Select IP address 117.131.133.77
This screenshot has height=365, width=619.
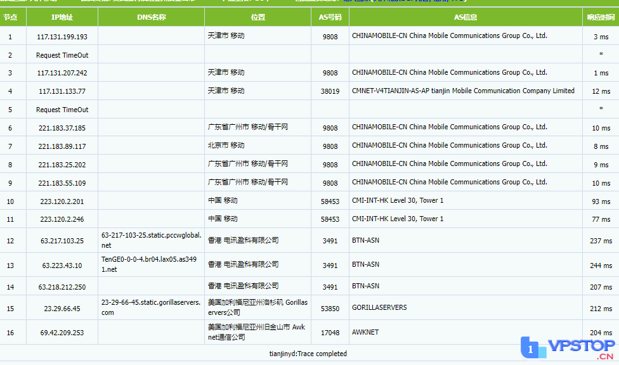click(62, 91)
